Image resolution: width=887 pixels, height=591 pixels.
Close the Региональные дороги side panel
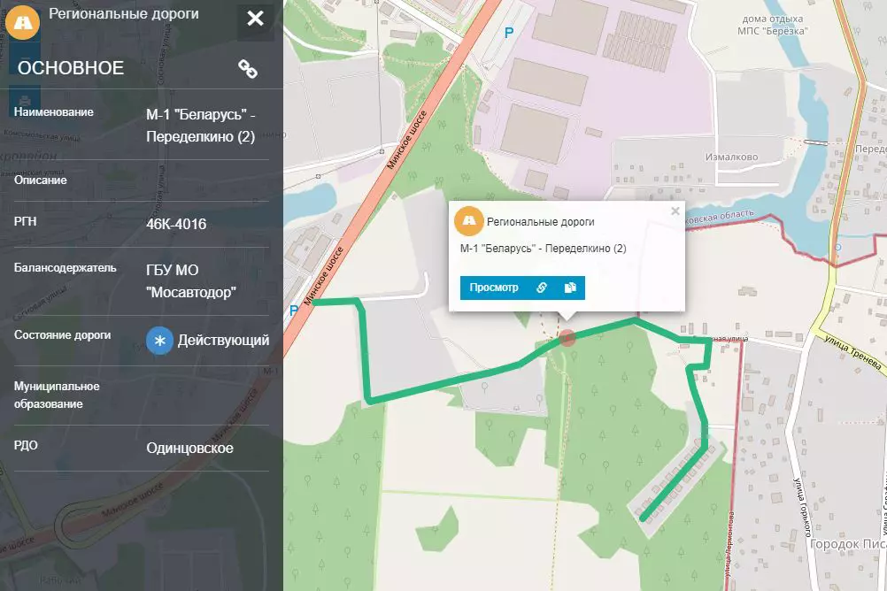pyautogui.click(x=255, y=19)
